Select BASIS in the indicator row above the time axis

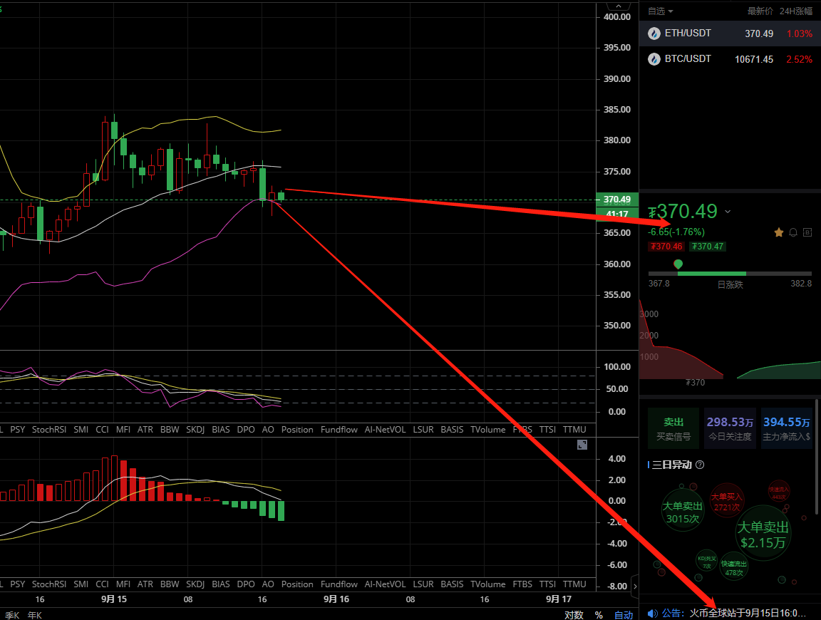(452, 584)
